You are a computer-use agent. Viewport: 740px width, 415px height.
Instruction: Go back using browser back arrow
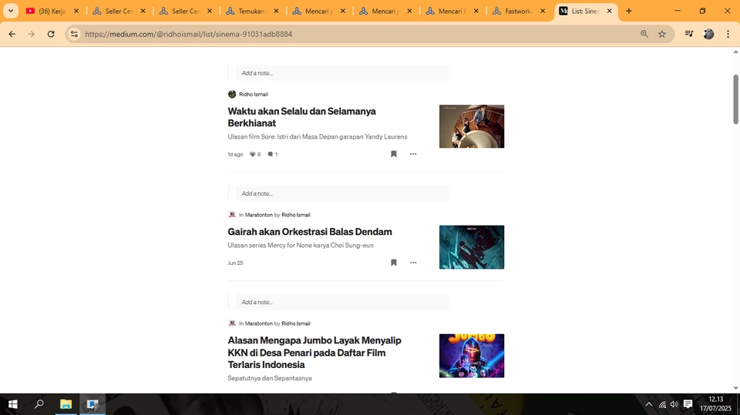pos(12,34)
